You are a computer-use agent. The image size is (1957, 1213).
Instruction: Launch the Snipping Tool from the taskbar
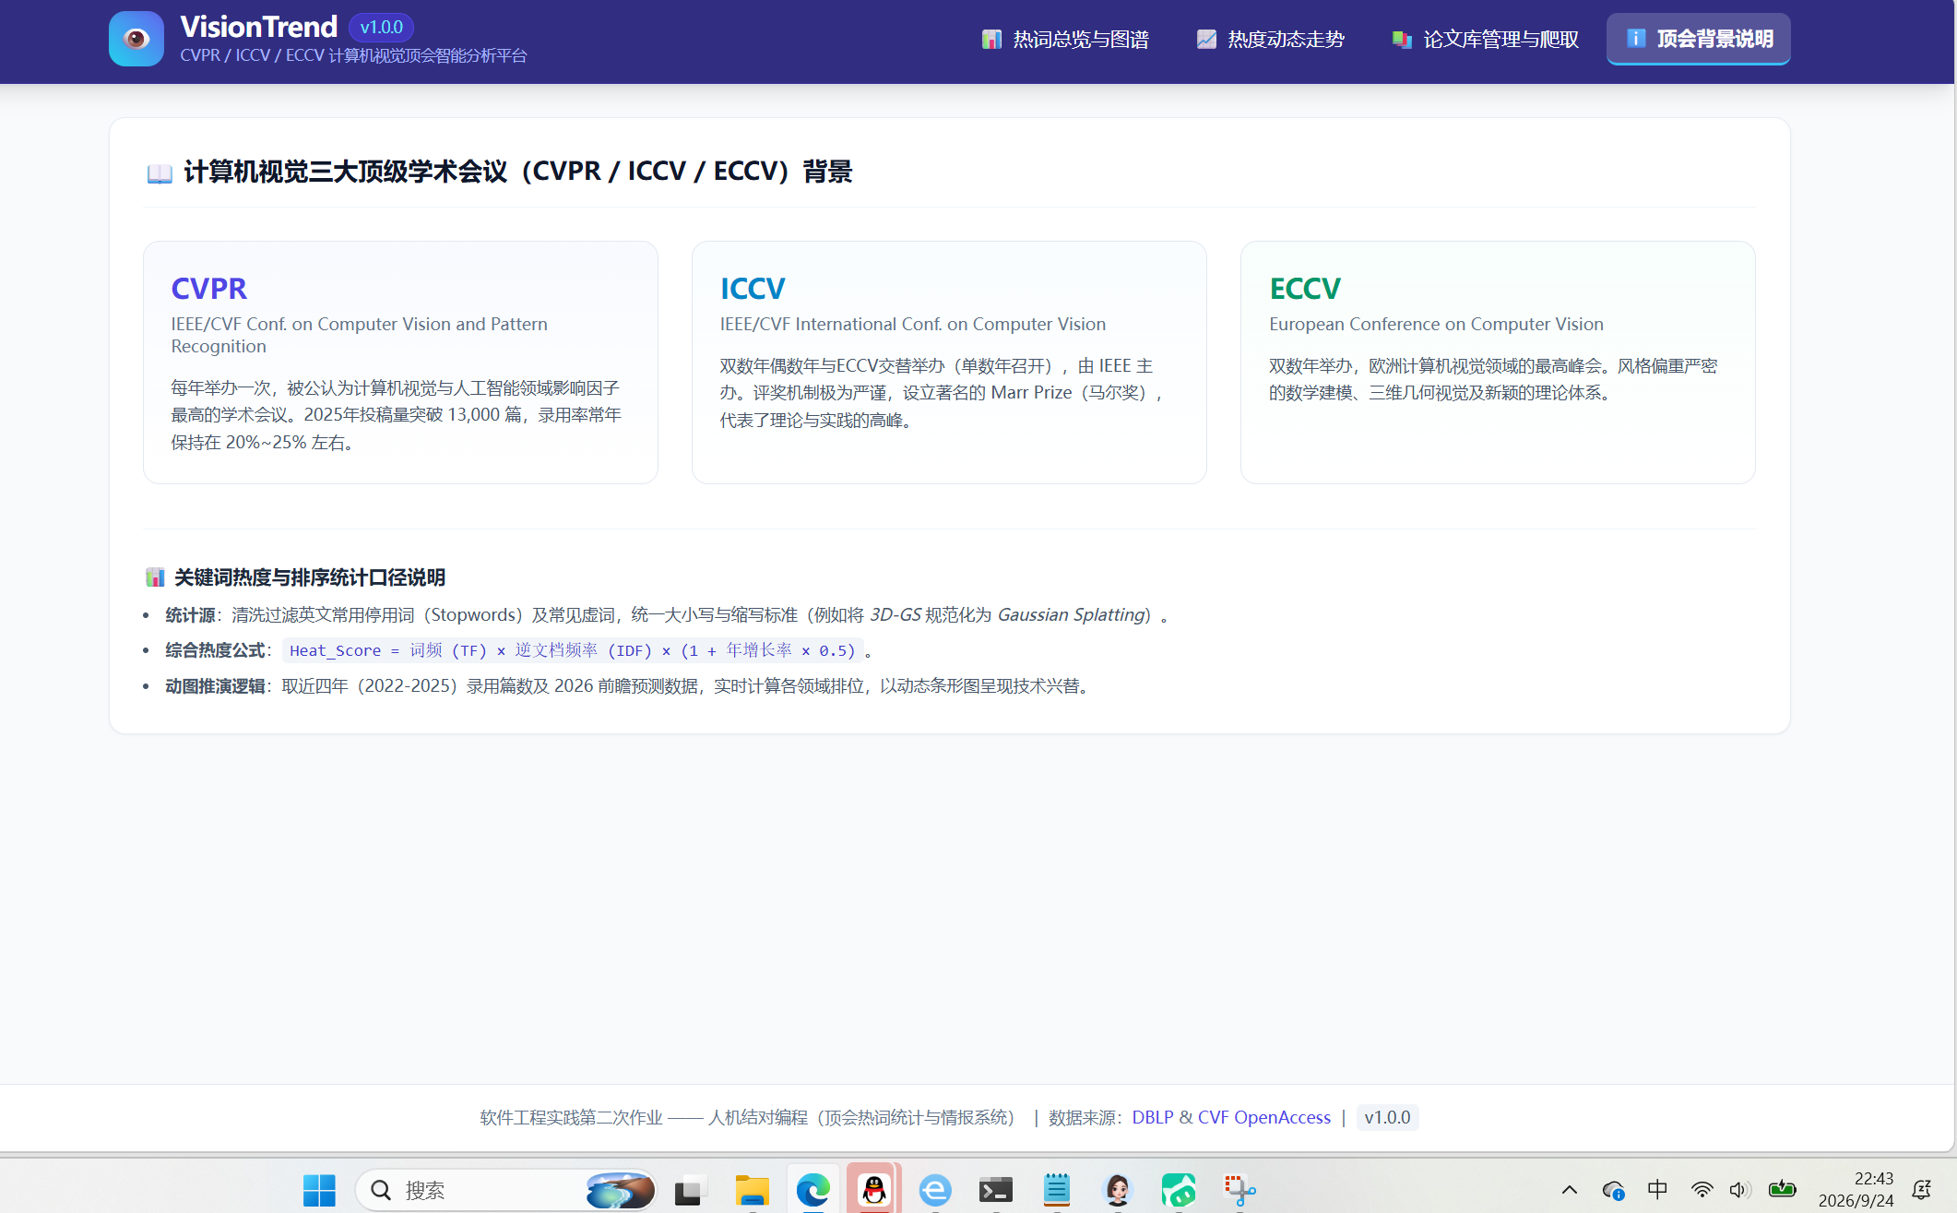pyautogui.click(x=1239, y=1190)
